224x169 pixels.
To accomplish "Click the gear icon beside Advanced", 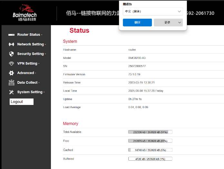I will click(x=11, y=73).
